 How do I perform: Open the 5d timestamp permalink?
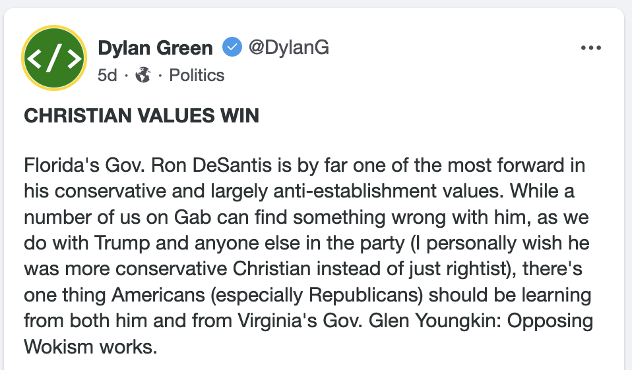[107, 76]
